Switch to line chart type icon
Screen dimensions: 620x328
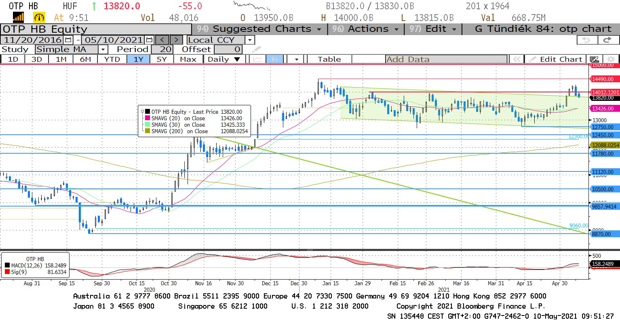click(257, 59)
